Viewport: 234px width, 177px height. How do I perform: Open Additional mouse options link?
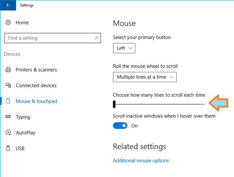[141, 161]
